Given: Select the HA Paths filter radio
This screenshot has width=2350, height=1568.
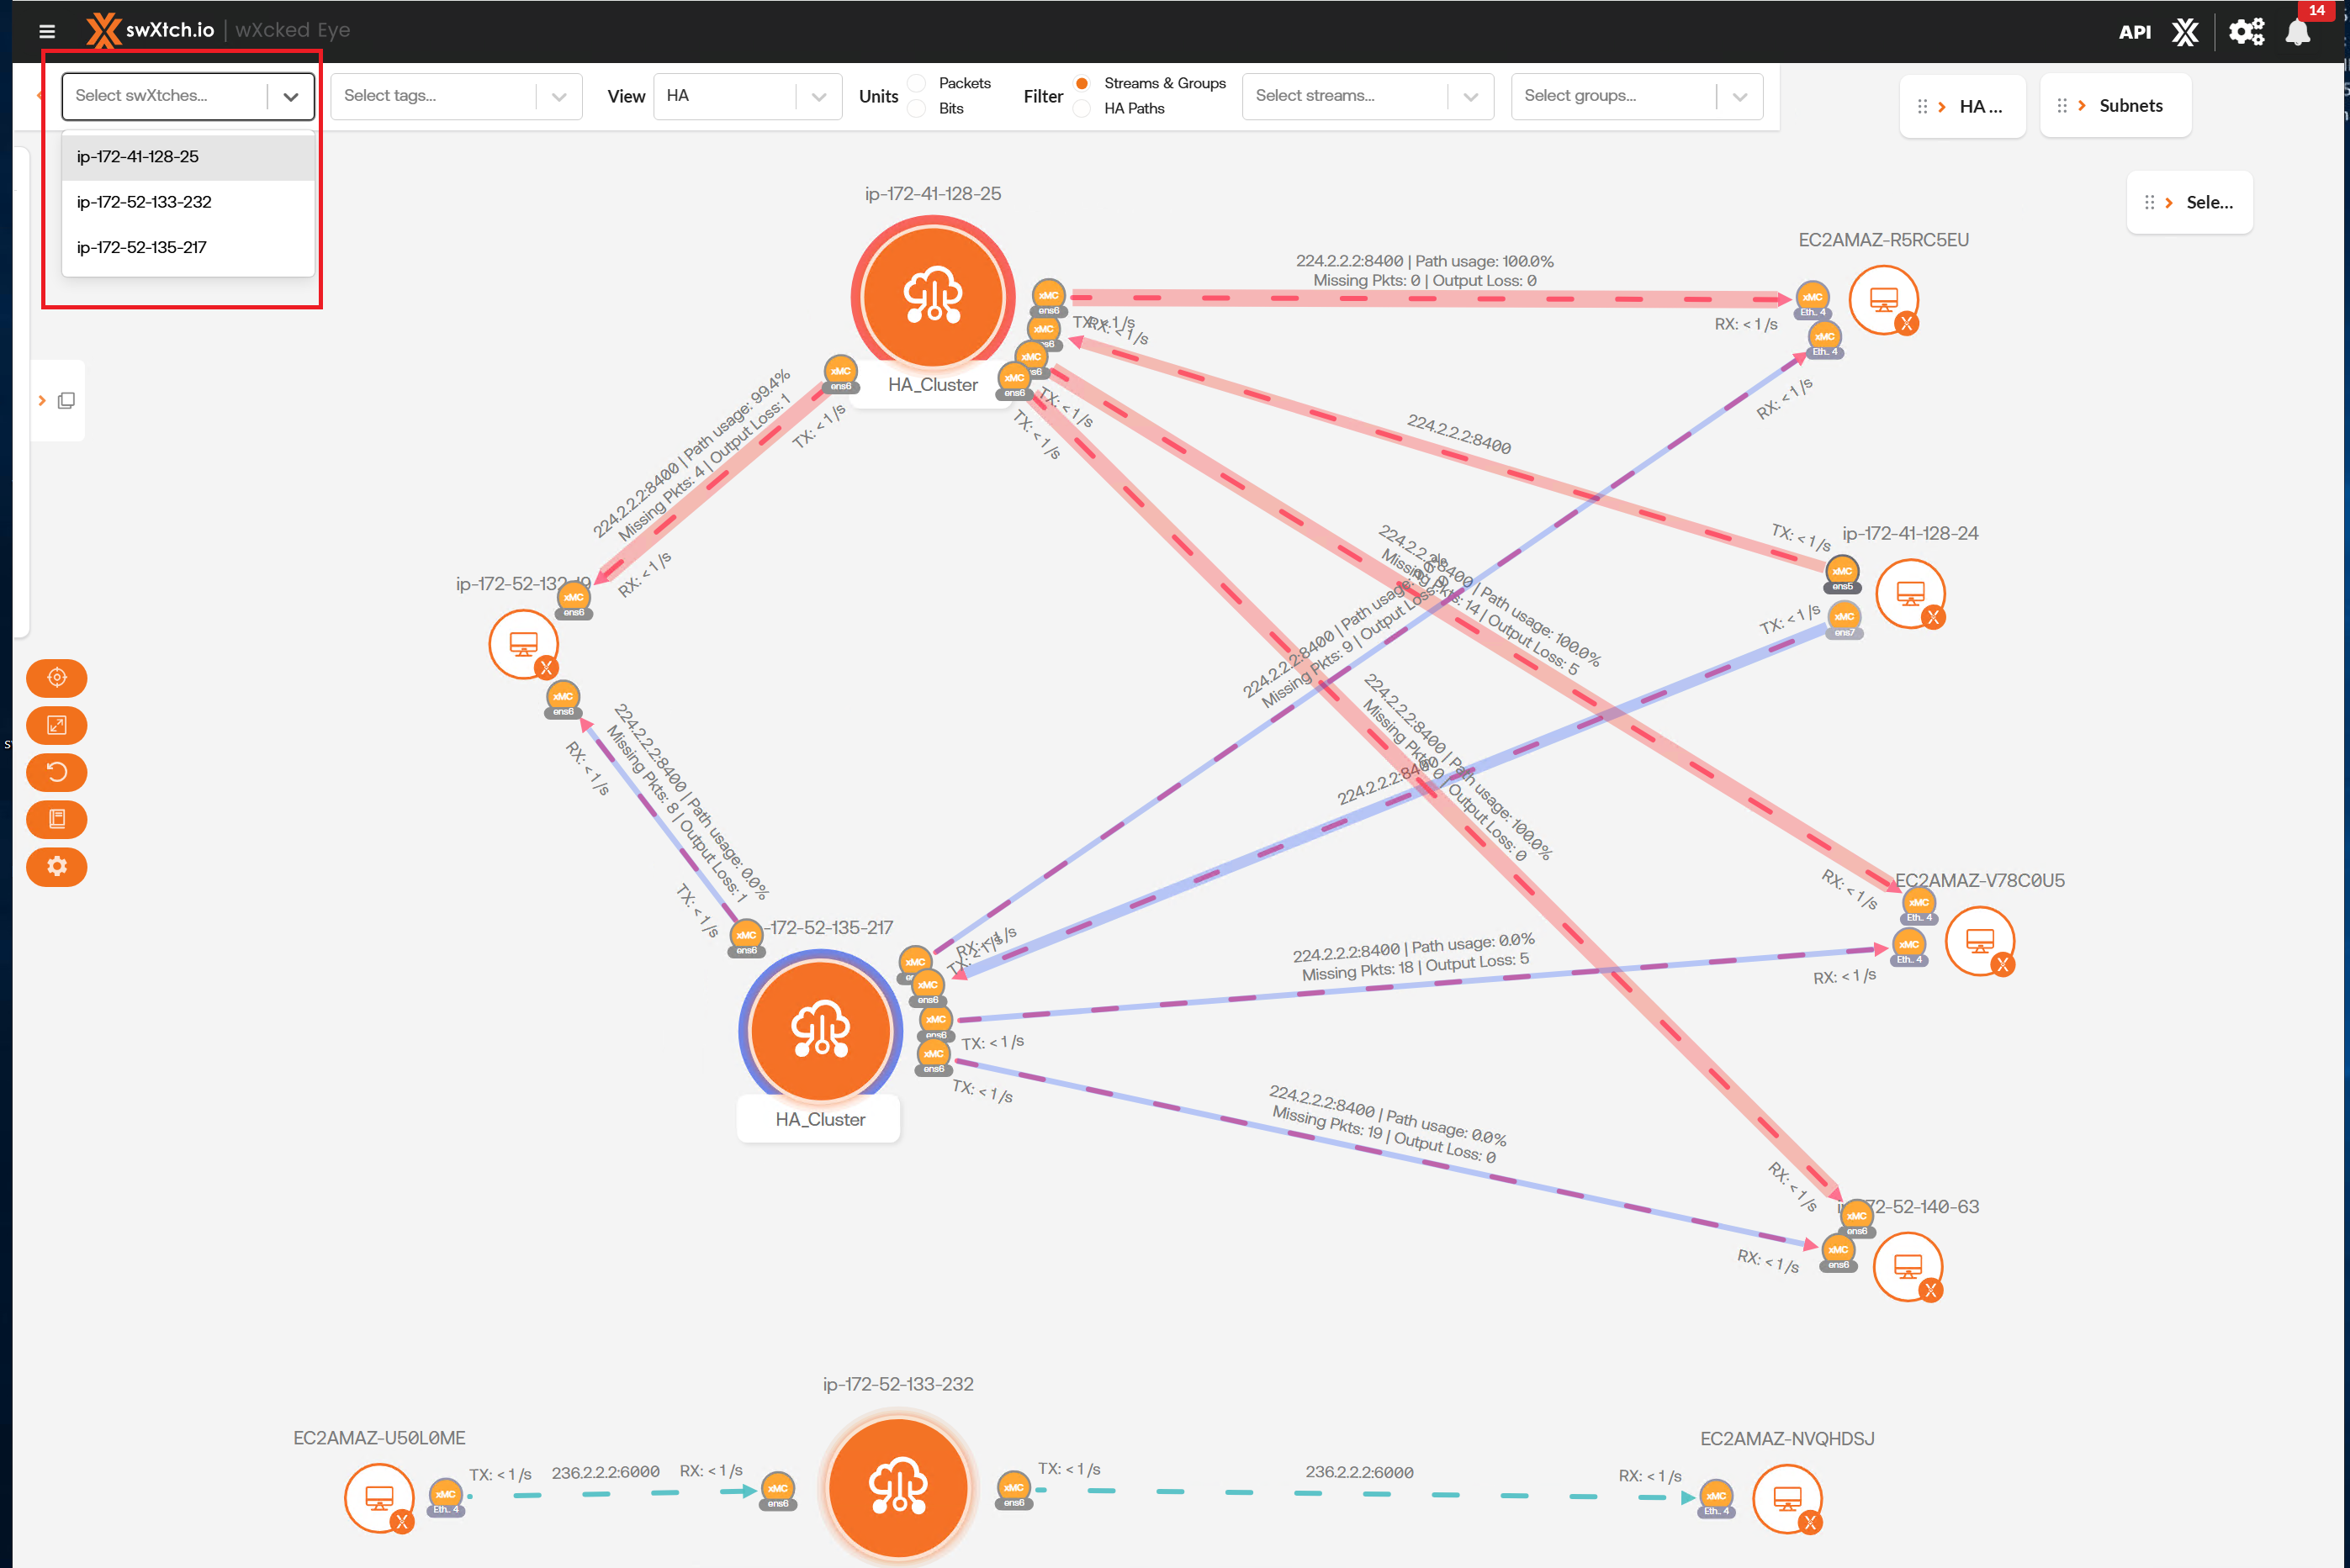Looking at the screenshot, I should click(x=1082, y=108).
